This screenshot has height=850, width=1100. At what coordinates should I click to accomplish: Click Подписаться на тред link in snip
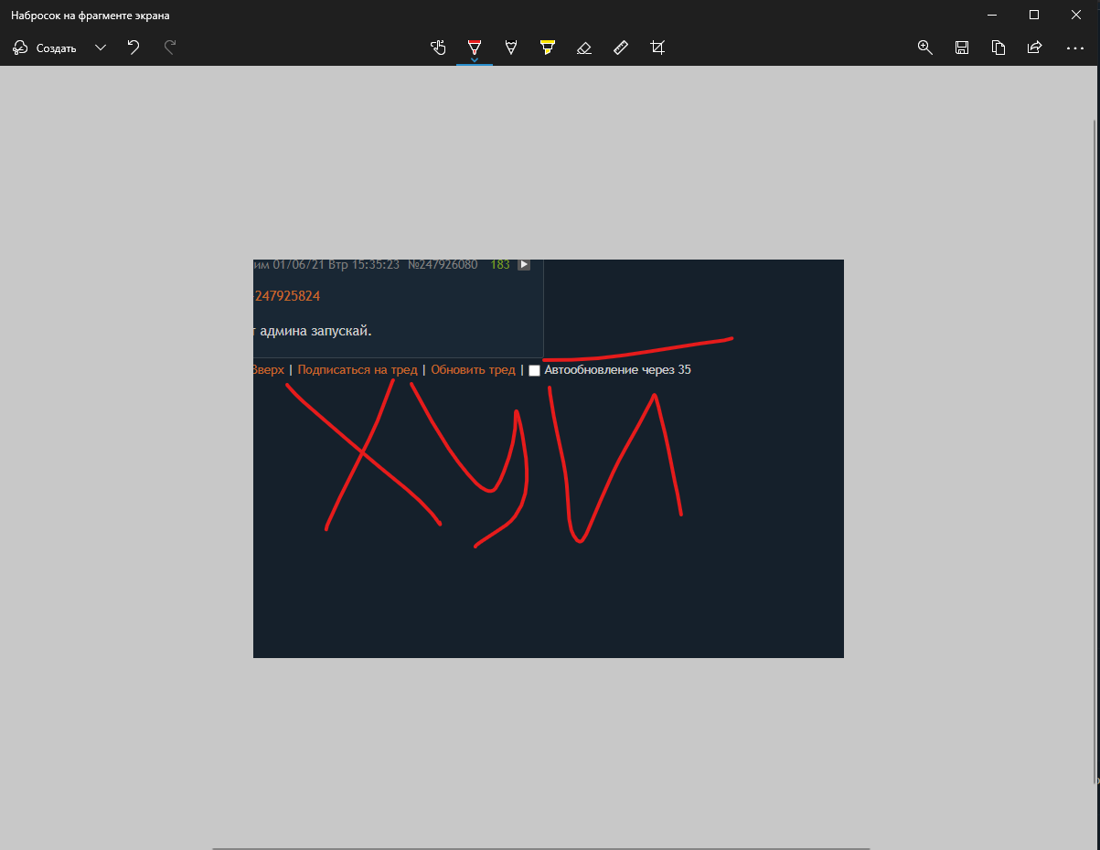(x=358, y=370)
